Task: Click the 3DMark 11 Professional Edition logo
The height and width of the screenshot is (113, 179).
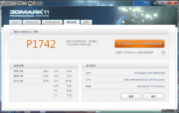Action: tap(29, 13)
